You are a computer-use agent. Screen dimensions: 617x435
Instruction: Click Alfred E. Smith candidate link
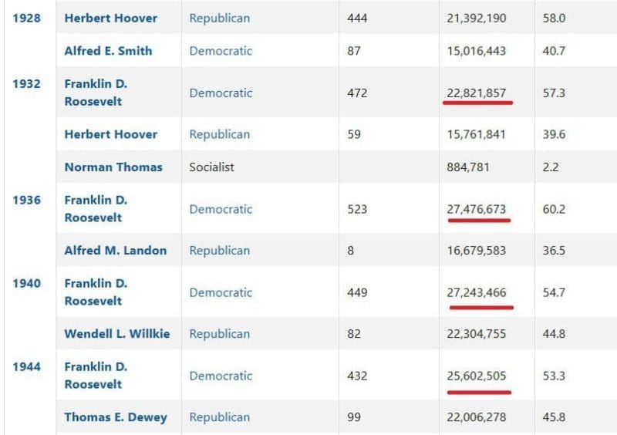pyautogui.click(x=108, y=51)
